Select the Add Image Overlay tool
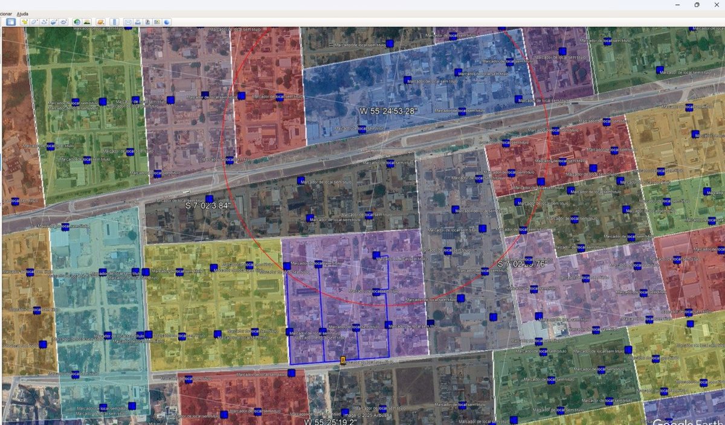Screen dimensions: 725x425 53,22
